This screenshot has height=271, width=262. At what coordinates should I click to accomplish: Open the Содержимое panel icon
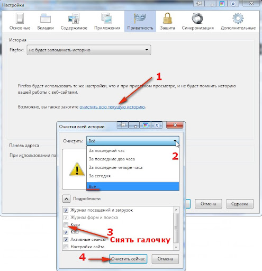coord(74,18)
